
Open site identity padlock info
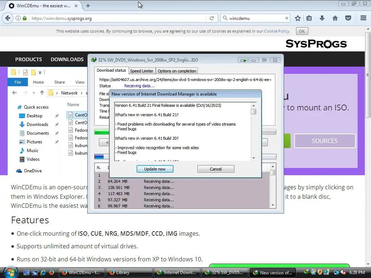[25, 18]
